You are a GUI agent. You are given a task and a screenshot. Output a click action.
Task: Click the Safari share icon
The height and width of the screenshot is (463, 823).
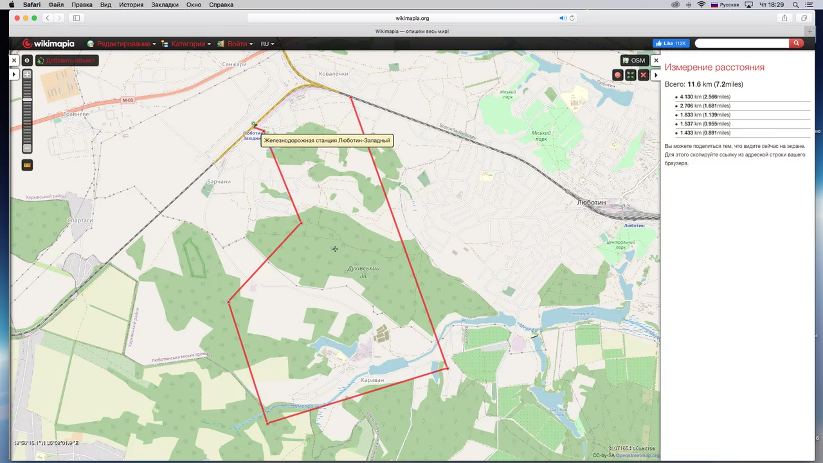784,18
